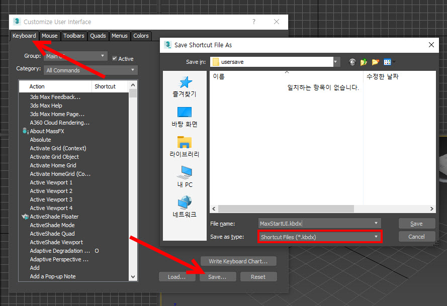
Task: Go back using the Save dialog's back arrow icon
Action: 352,62
